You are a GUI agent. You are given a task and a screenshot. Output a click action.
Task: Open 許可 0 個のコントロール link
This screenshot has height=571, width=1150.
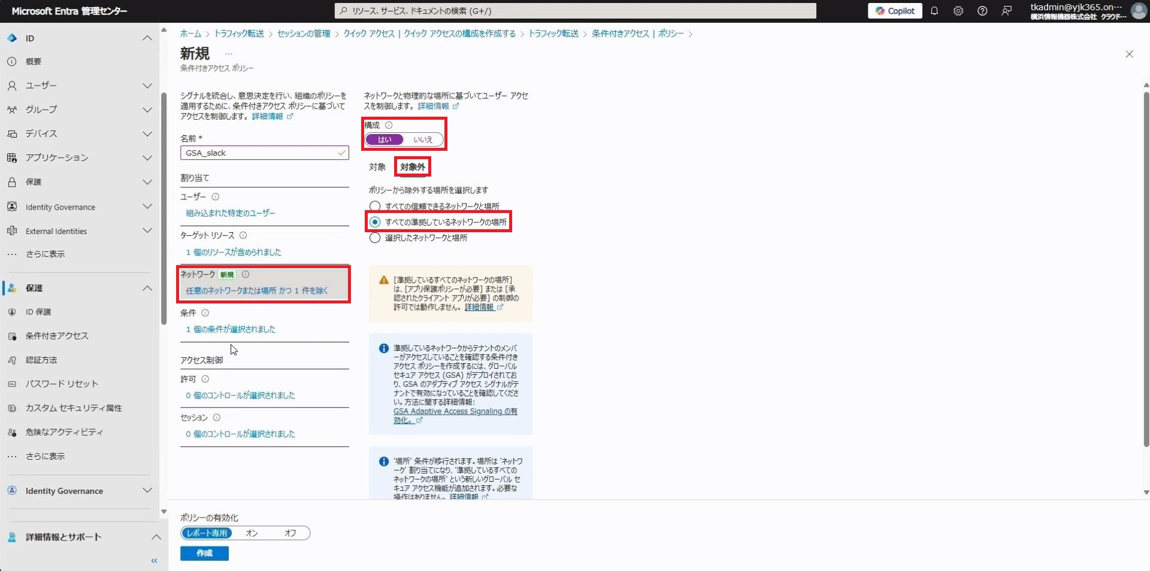(x=240, y=395)
